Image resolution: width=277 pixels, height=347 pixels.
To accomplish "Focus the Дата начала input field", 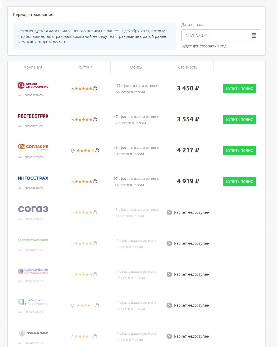I will click(216, 35).
